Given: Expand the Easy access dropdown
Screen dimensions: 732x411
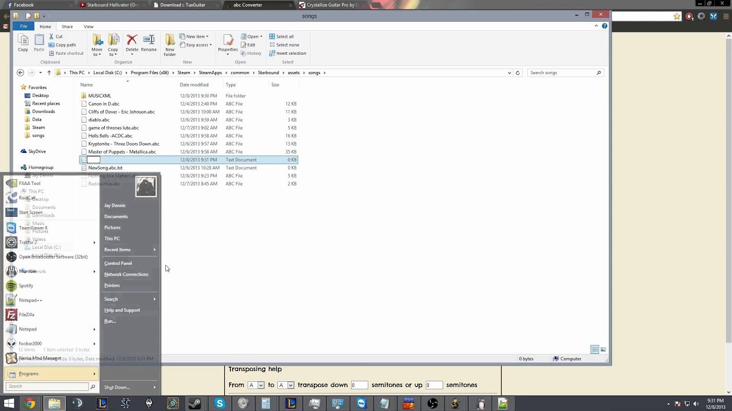Looking at the screenshot, I should click(196, 45).
